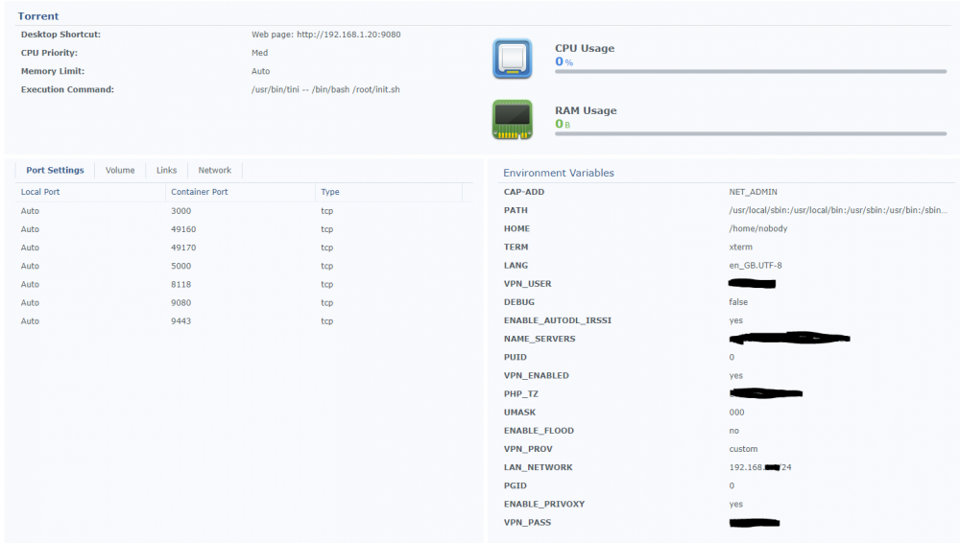Click the LANG value en_GB.UTF-8
The width and height of the screenshot is (960, 543).
[x=756, y=265]
